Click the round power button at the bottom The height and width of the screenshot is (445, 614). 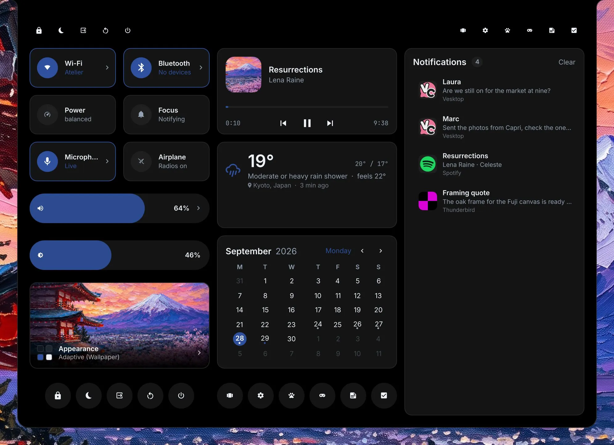click(x=181, y=396)
